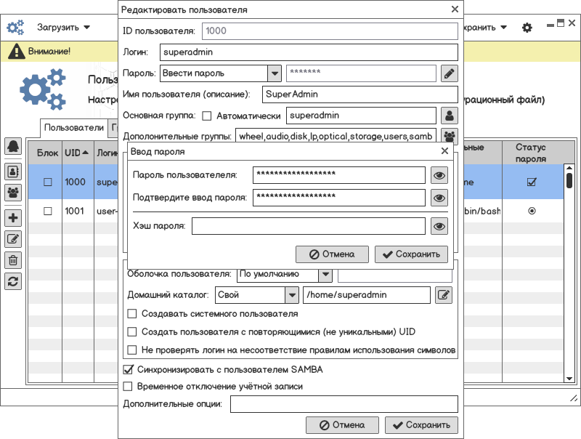Screen dimensions: 581x439
Task: Open primary group selection person icon
Action: point(450,116)
